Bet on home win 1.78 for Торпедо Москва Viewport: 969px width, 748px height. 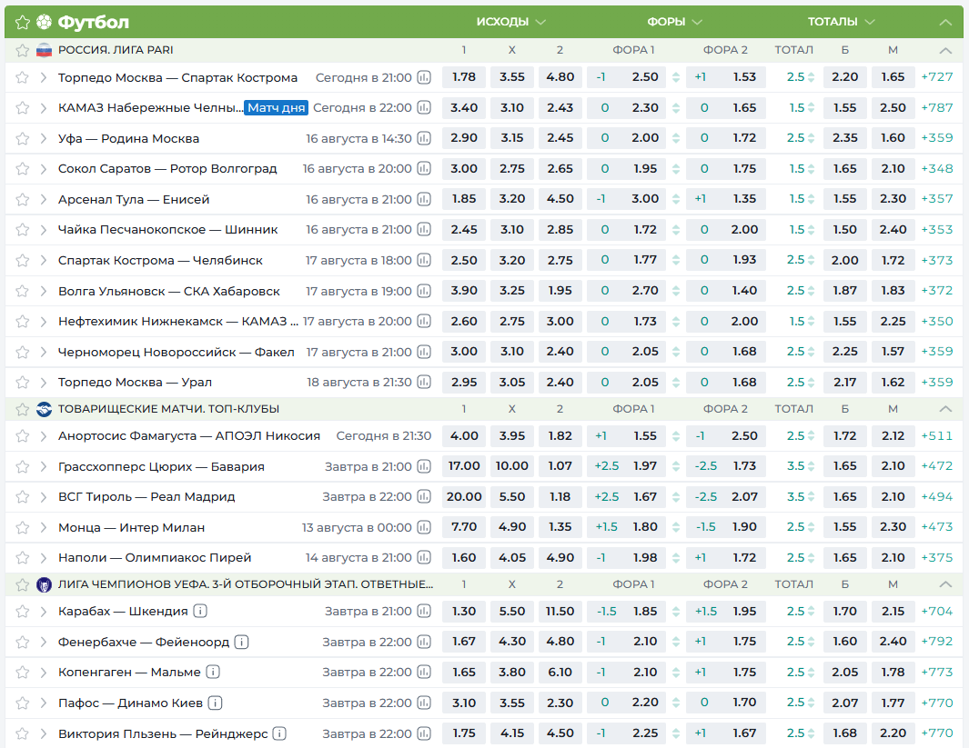464,77
